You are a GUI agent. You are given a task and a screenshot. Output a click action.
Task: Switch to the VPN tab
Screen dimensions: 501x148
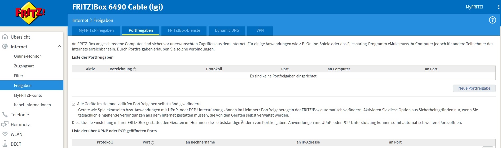[x=260, y=31]
